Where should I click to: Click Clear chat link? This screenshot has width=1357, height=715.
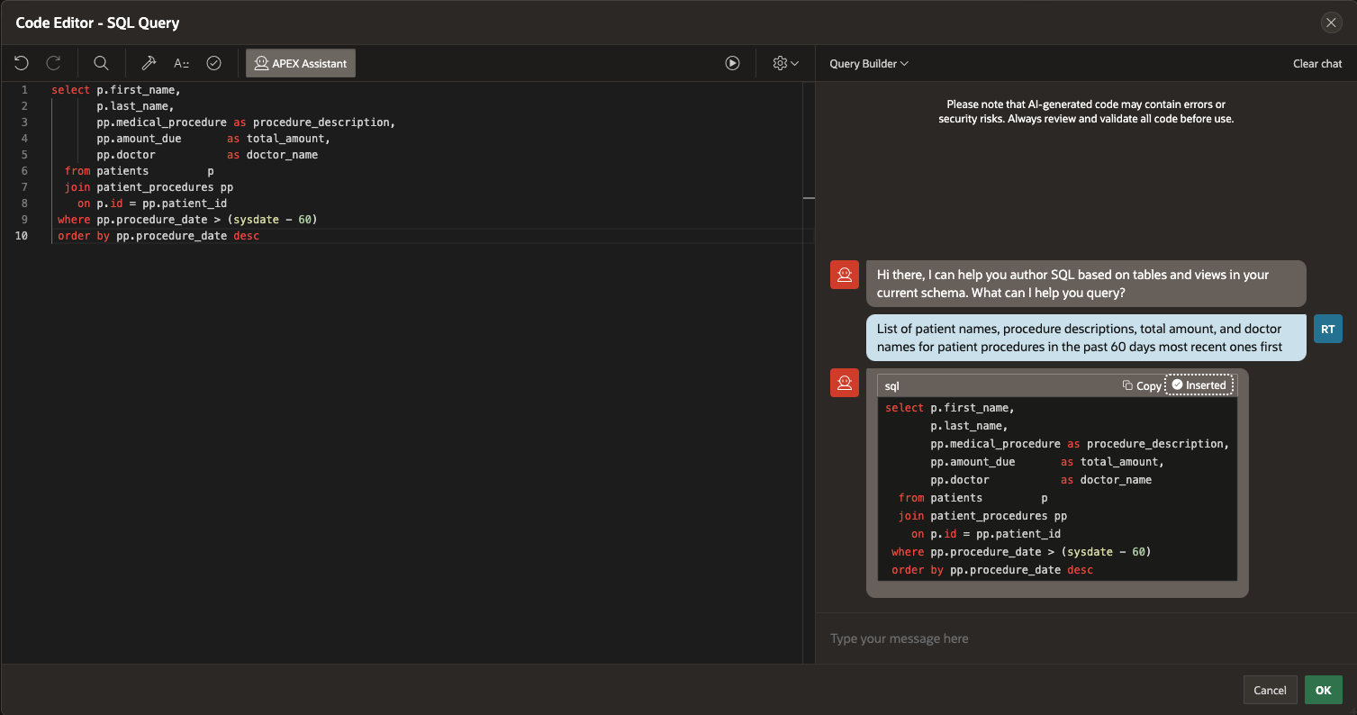pyautogui.click(x=1316, y=64)
